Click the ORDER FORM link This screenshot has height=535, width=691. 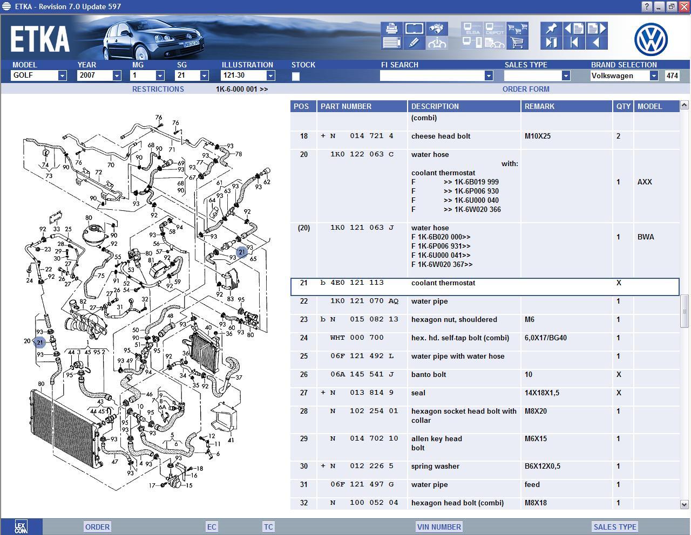coord(526,89)
